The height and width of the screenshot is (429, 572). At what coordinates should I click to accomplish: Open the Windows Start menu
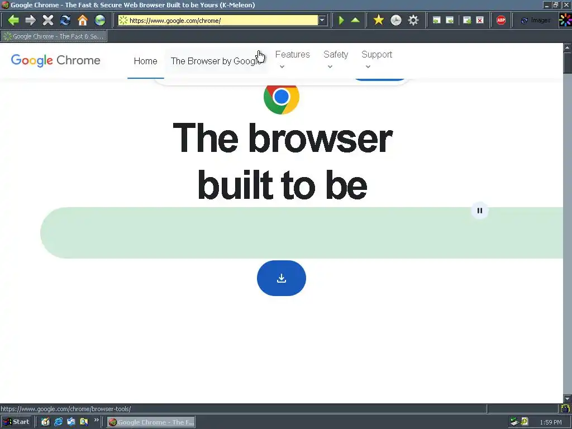(x=16, y=422)
